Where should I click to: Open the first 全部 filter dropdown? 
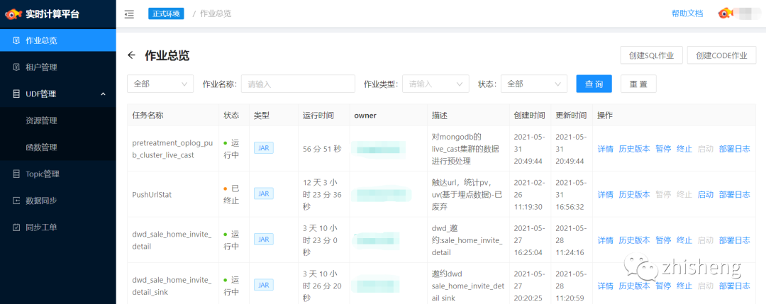click(x=160, y=84)
